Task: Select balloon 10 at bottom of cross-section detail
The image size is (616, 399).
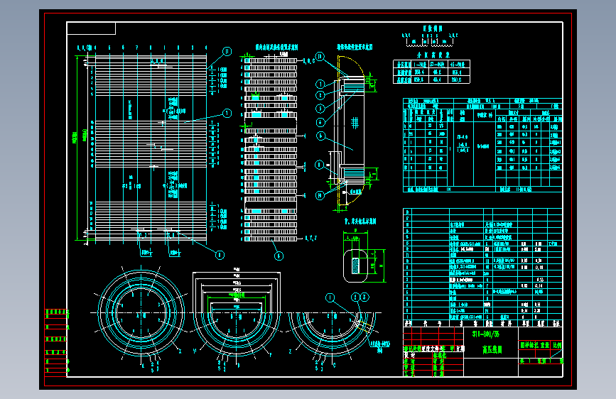Action: tap(320, 195)
